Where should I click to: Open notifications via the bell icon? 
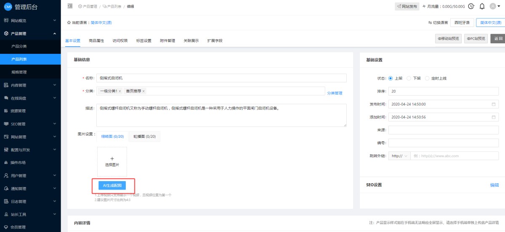pyautogui.click(x=482, y=6)
